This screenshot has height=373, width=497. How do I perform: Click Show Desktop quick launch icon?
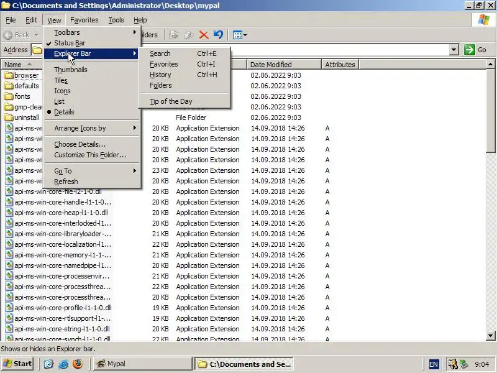click(48, 364)
